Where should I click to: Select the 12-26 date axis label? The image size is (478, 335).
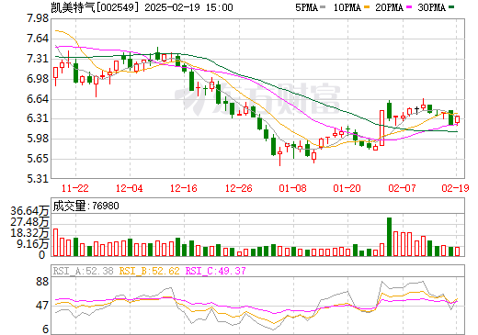point(239,188)
